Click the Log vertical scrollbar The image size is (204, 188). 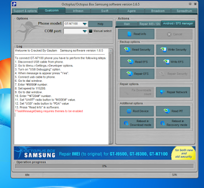(111, 97)
